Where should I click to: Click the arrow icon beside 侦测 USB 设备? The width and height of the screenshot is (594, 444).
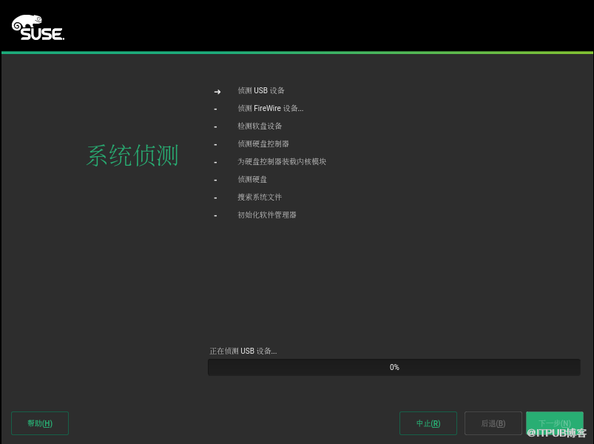[217, 92]
